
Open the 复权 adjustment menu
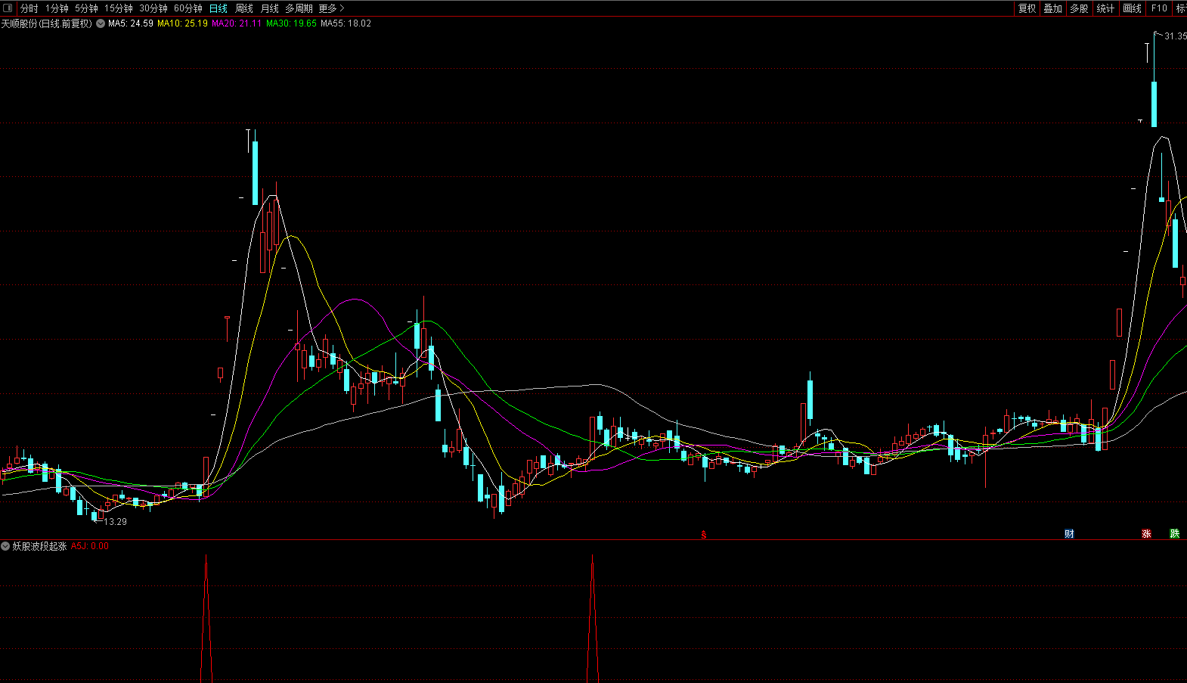[x=1027, y=8]
